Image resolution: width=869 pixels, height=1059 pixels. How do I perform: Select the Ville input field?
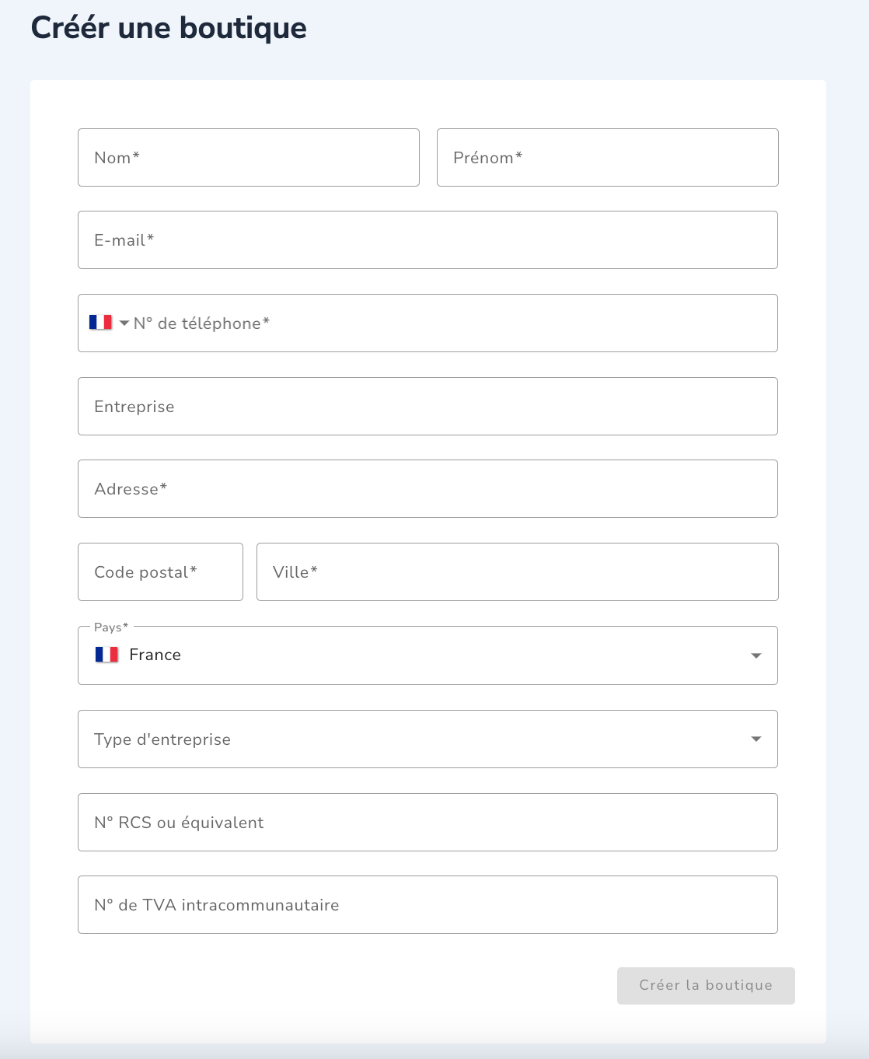(x=518, y=571)
